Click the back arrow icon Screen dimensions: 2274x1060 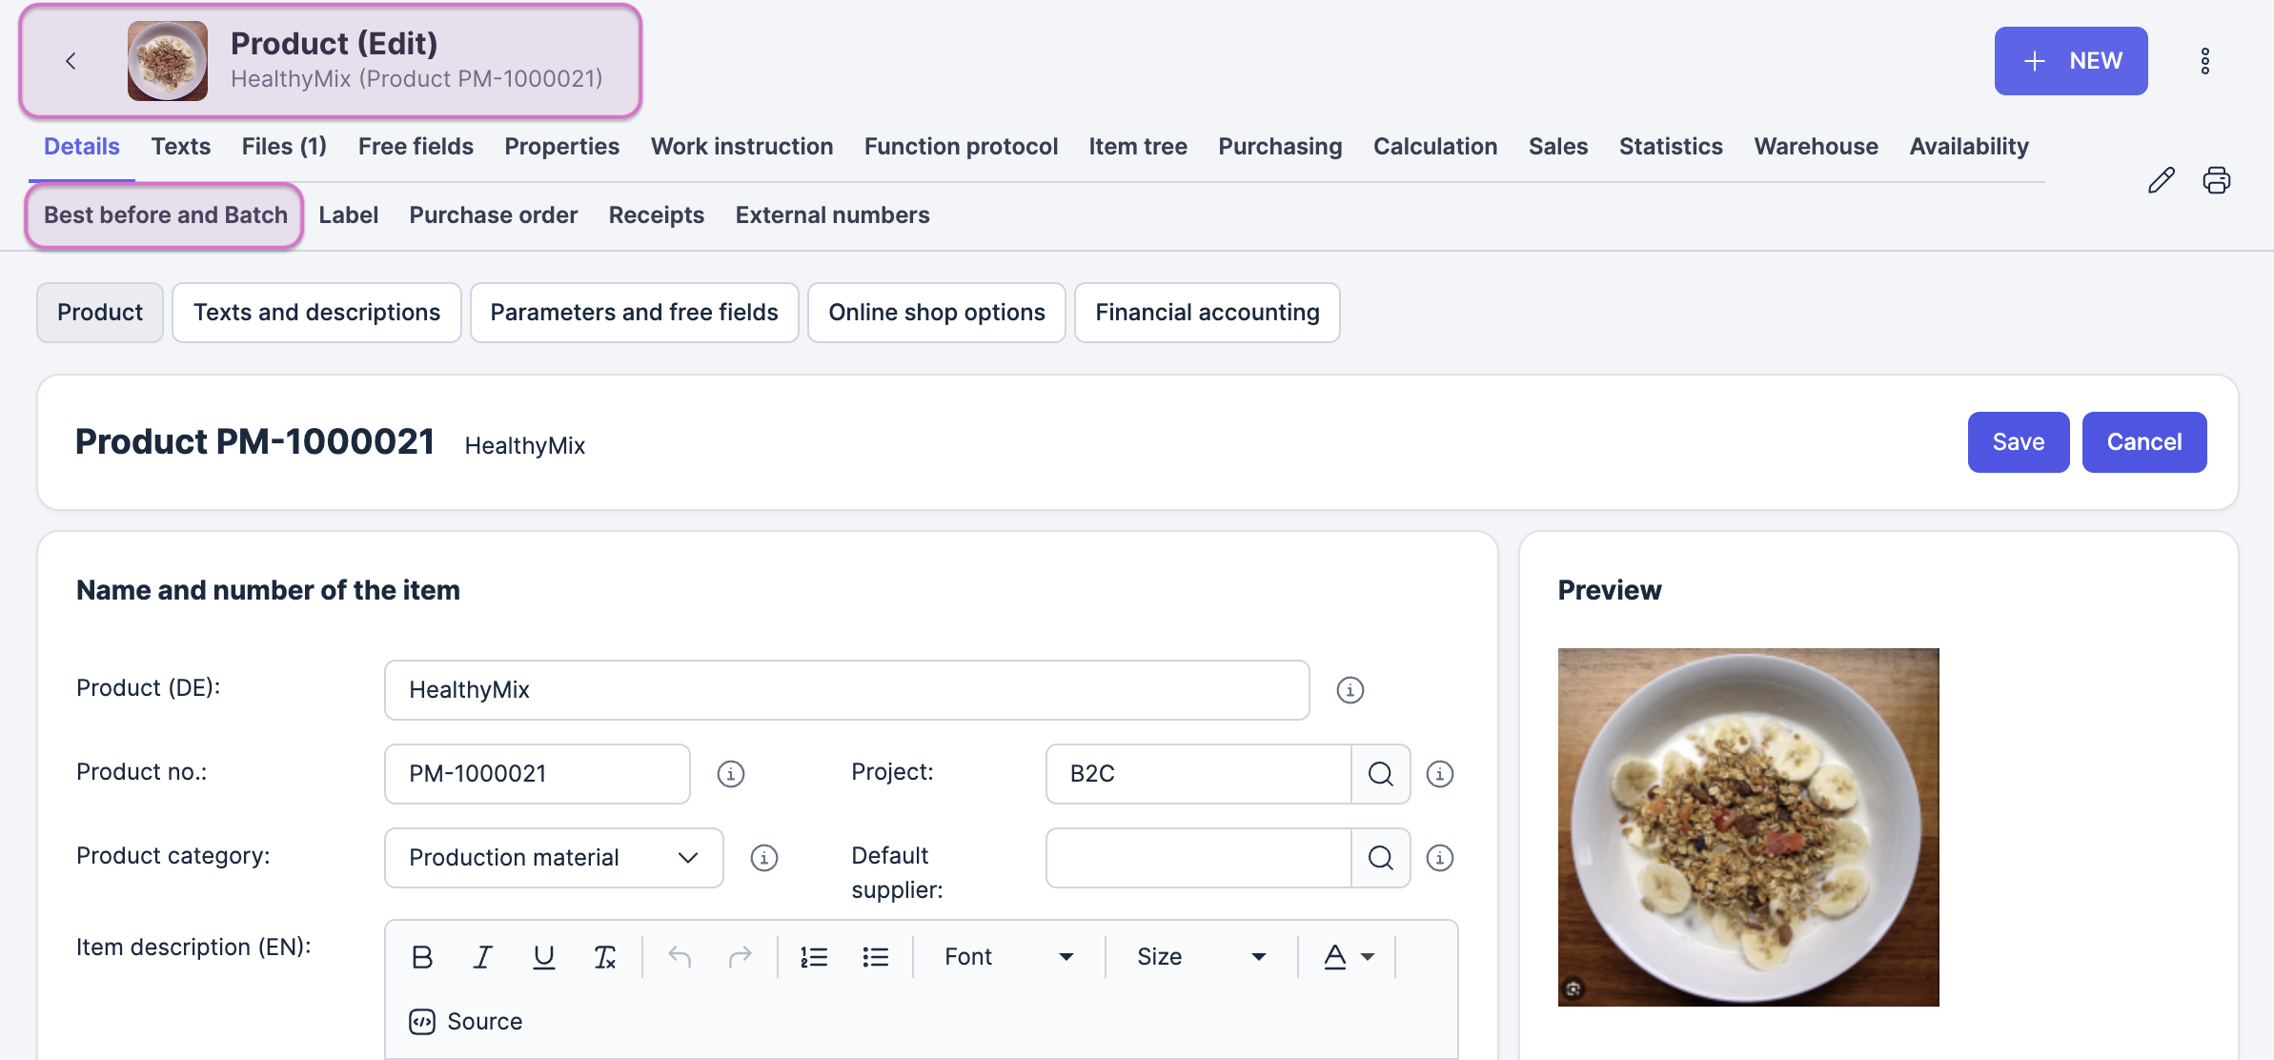pyautogui.click(x=71, y=61)
